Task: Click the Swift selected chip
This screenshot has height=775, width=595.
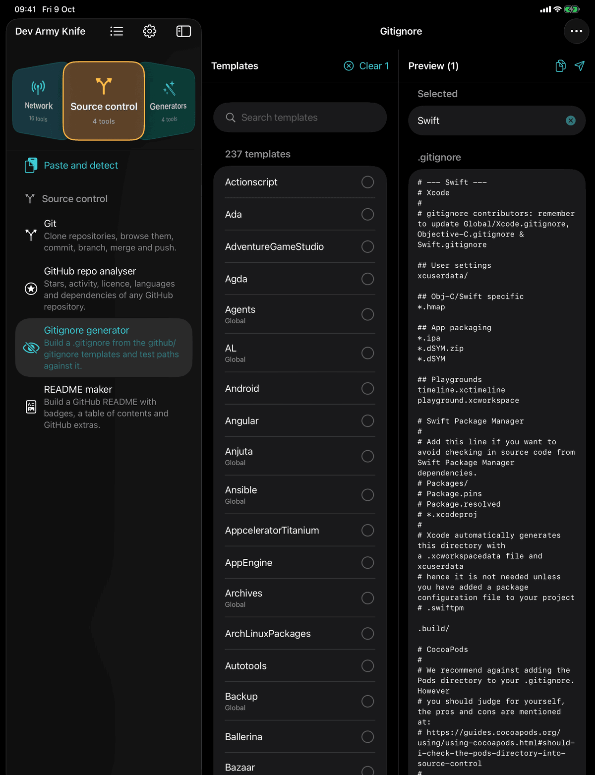Action: (497, 120)
